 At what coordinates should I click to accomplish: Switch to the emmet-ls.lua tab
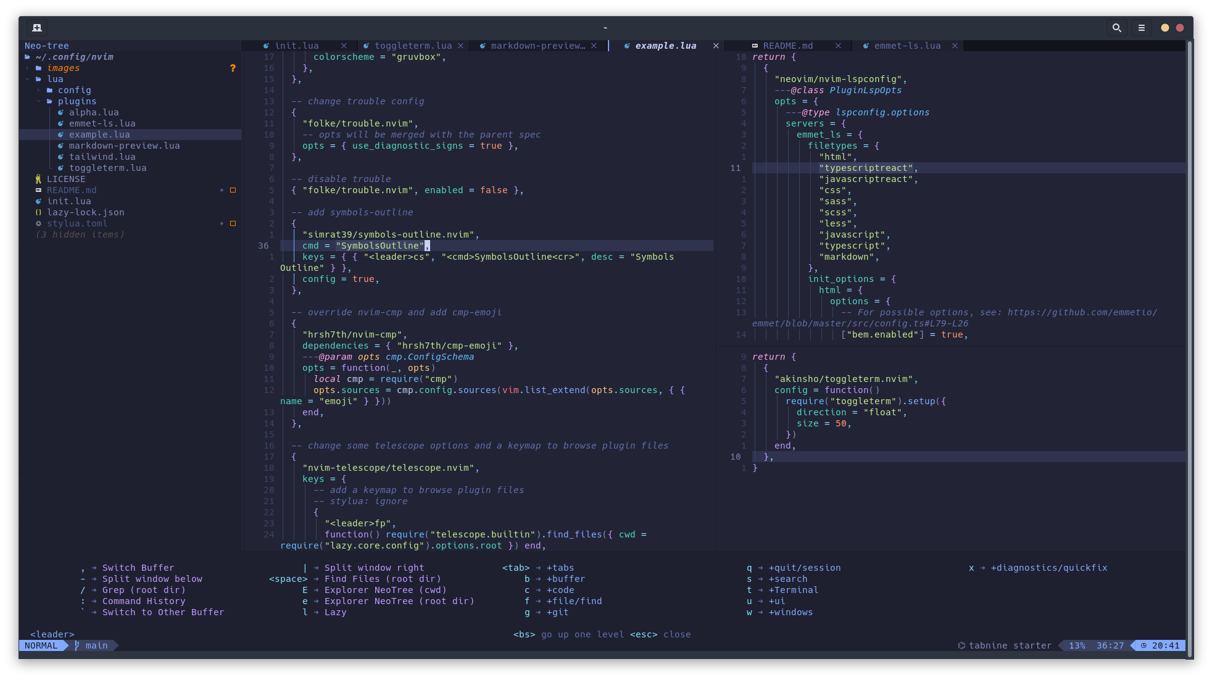point(907,46)
